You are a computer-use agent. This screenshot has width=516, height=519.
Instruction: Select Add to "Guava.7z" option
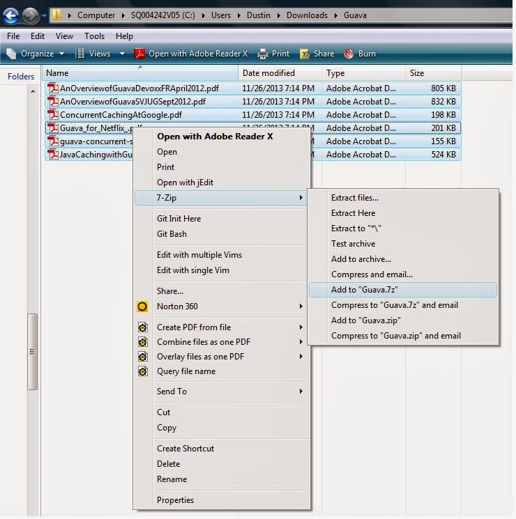point(403,290)
